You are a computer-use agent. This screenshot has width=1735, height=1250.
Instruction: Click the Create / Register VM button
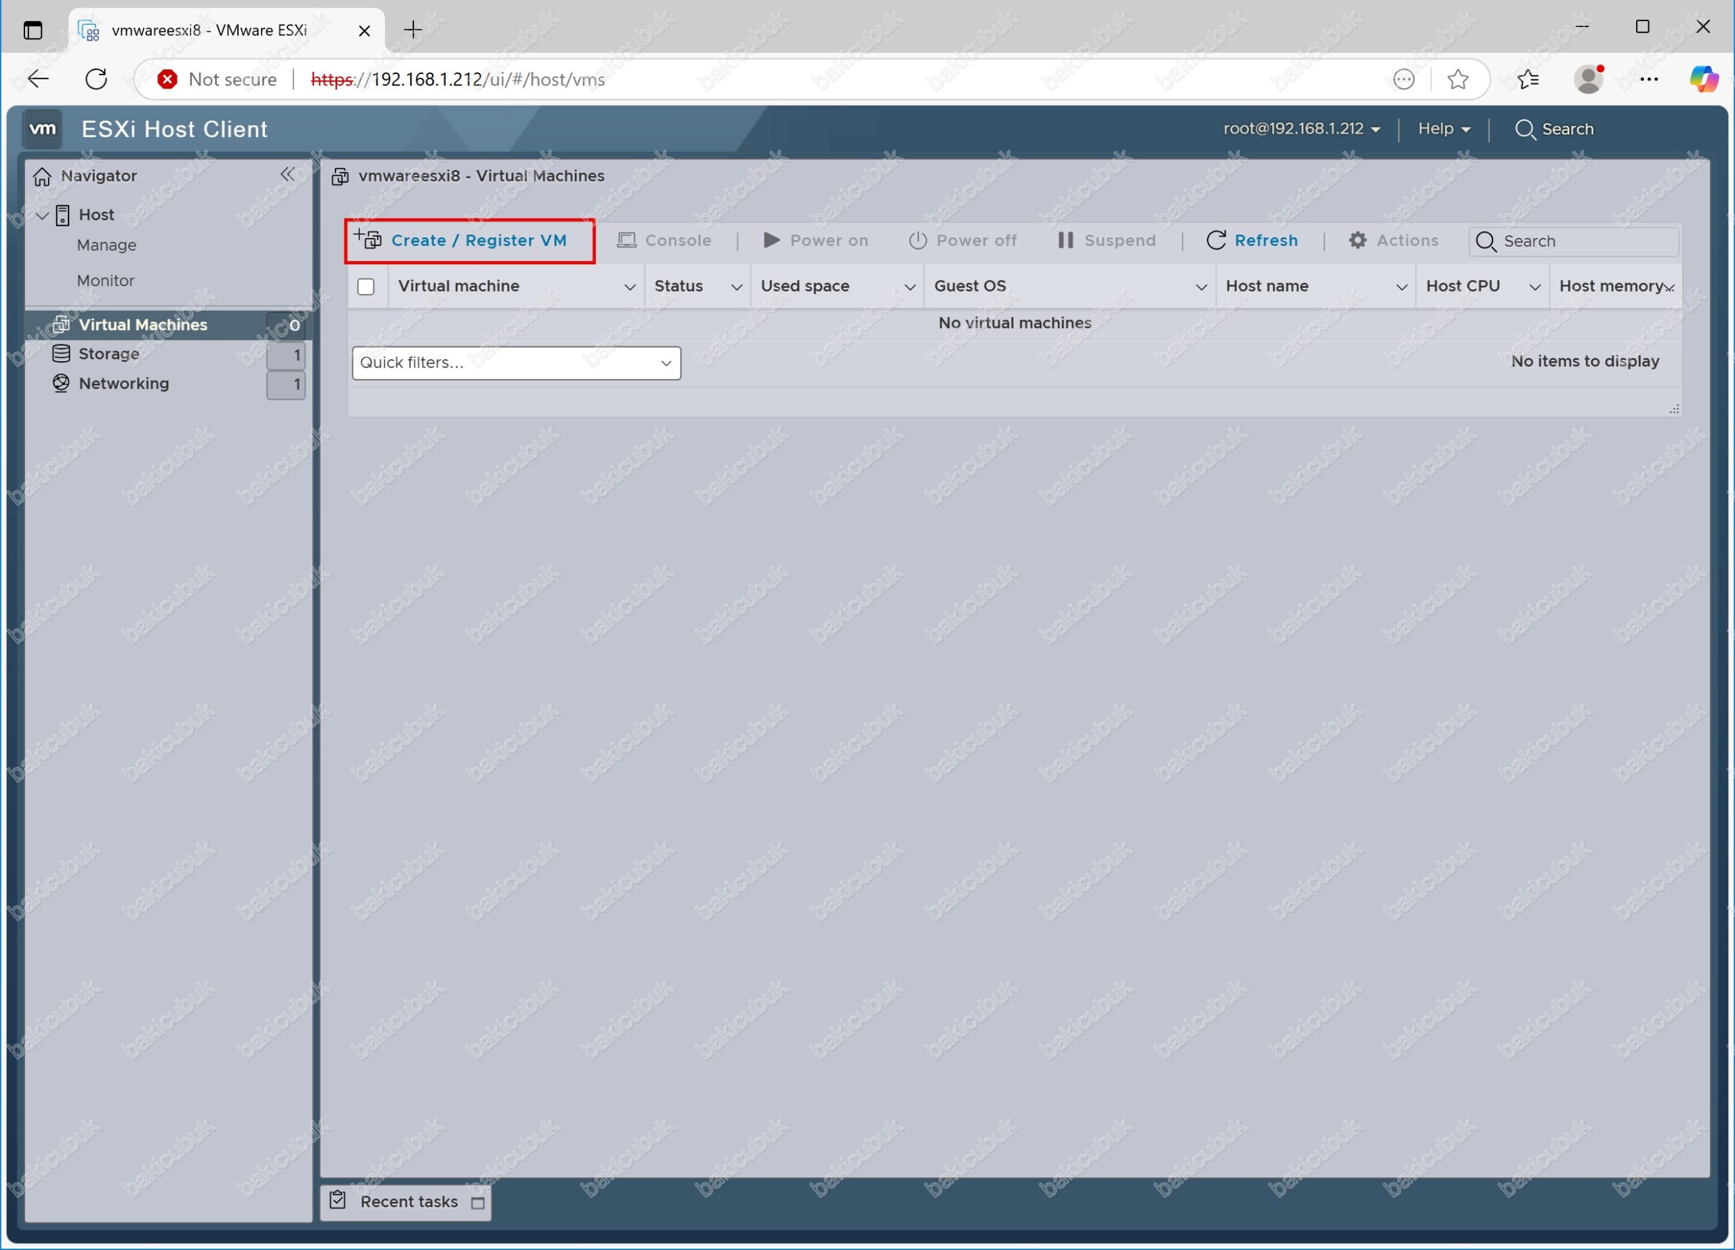(470, 240)
